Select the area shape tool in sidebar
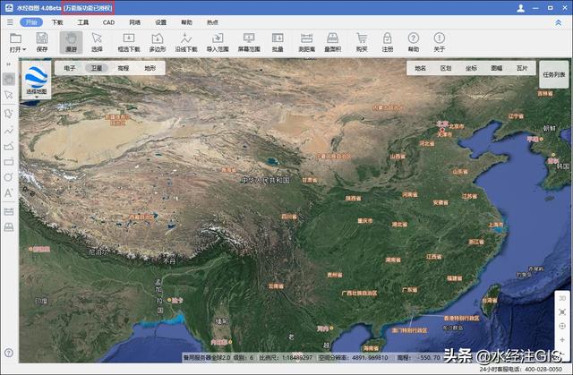This screenshot has width=573, height=375. (x=9, y=146)
